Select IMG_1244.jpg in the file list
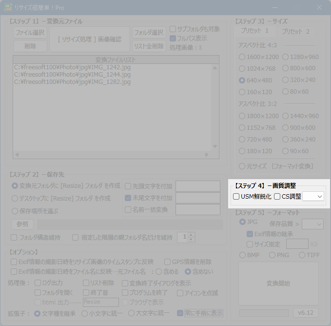Screen dimensions: 331x326 (72, 75)
